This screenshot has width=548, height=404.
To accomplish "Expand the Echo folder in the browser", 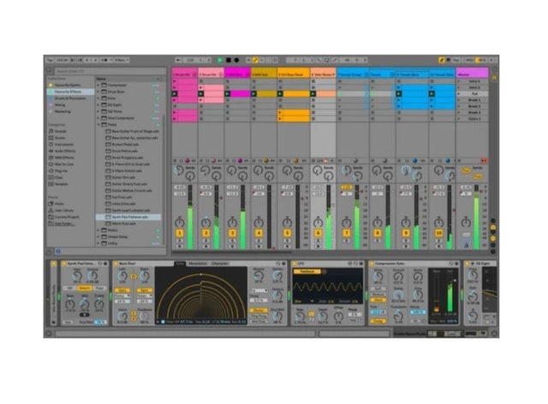I will 98,98.
